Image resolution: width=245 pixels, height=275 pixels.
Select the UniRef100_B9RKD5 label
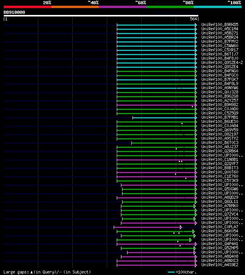coord(220,25)
